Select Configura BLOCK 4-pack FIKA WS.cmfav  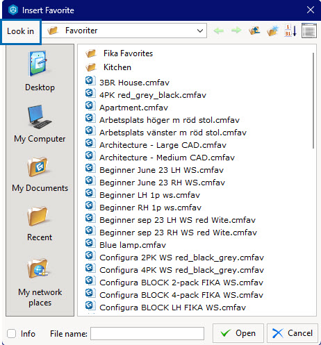click(181, 295)
